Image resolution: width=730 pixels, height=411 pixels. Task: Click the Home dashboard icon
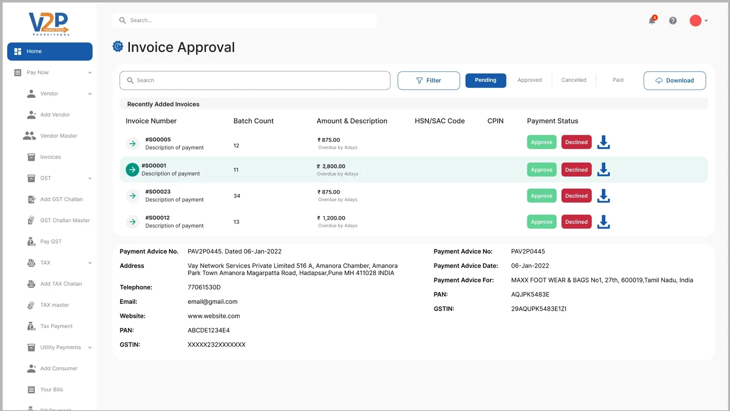point(18,52)
